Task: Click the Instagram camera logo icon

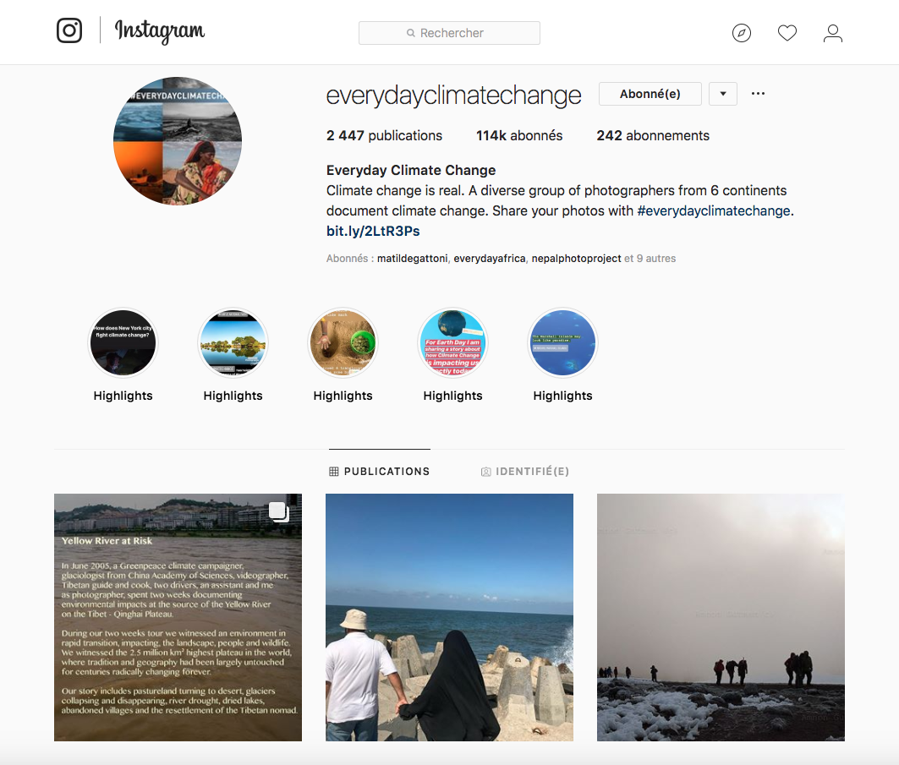Action: click(x=69, y=30)
